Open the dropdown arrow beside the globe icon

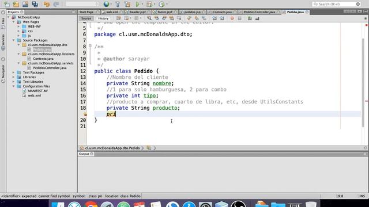[x=111, y=4]
